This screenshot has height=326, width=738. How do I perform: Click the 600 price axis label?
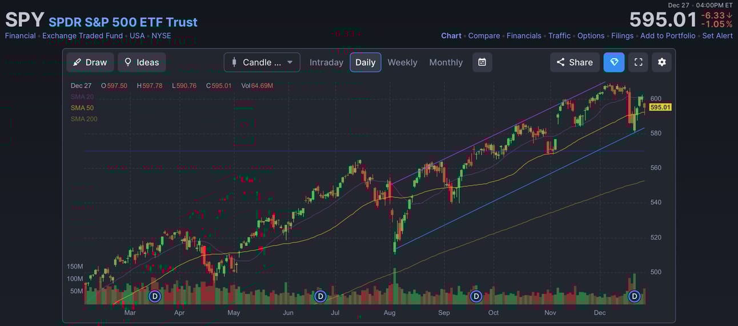tap(655, 99)
